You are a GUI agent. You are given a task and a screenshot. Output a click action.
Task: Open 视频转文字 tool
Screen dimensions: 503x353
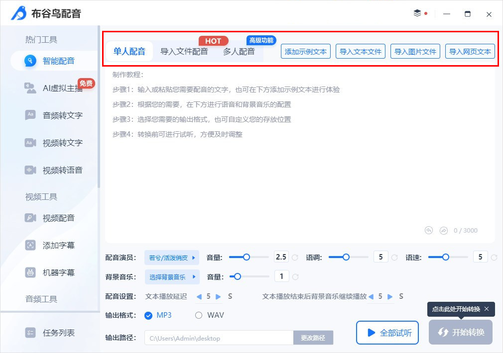tap(55, 143)
